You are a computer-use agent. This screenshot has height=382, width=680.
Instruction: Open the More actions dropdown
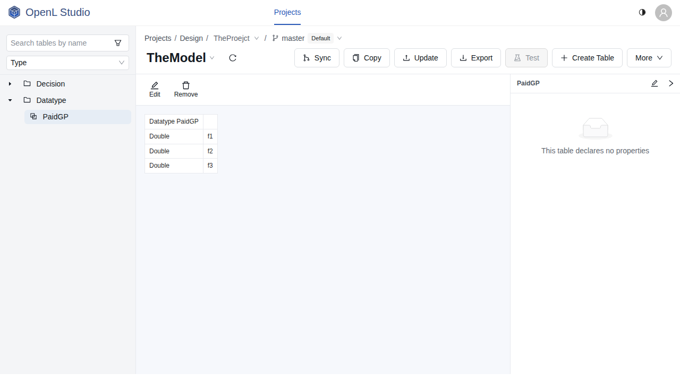649,58
